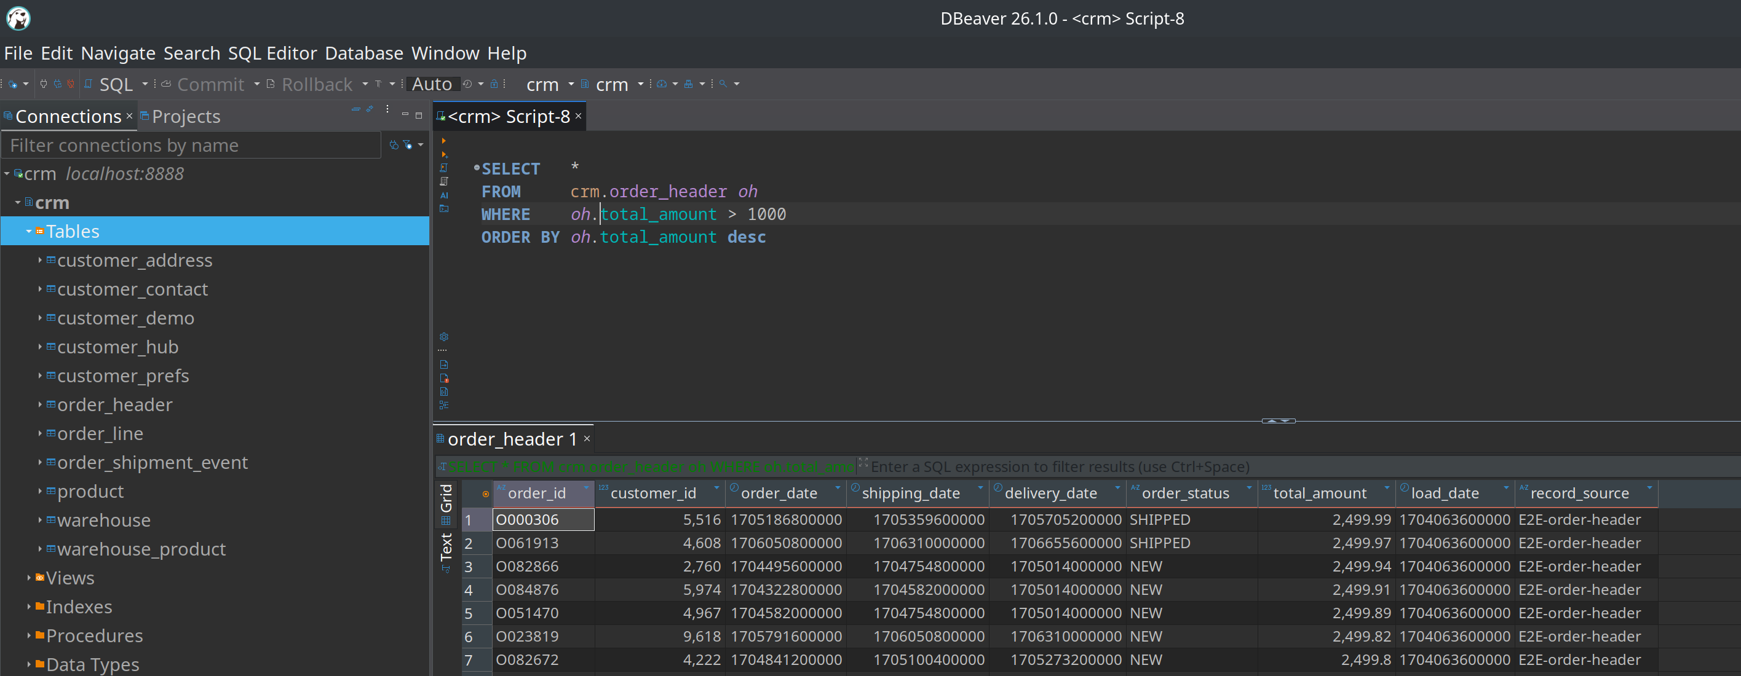Open the SQL button dropdown arrow
This screenshot has width=1741, height=676.
(x=145, y=84)
